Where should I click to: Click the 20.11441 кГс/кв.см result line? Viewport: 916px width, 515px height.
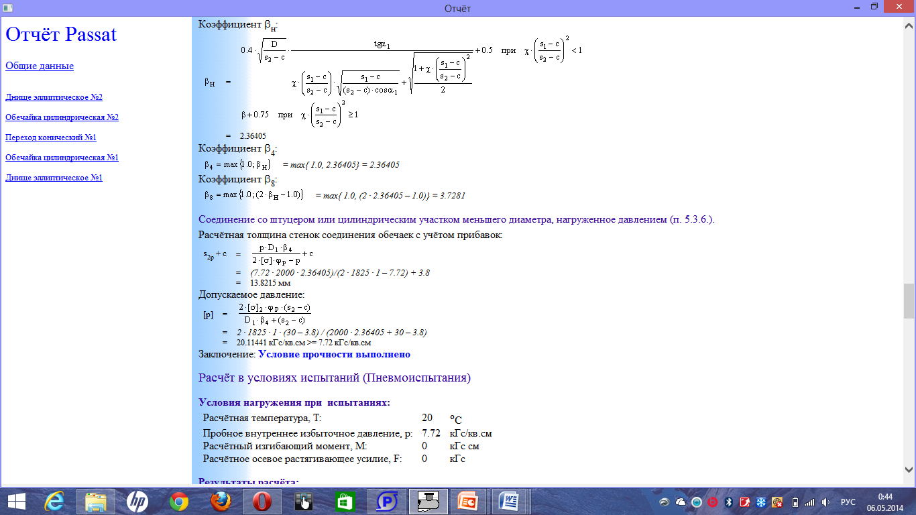pyautogui.click(x=304, y=342)
